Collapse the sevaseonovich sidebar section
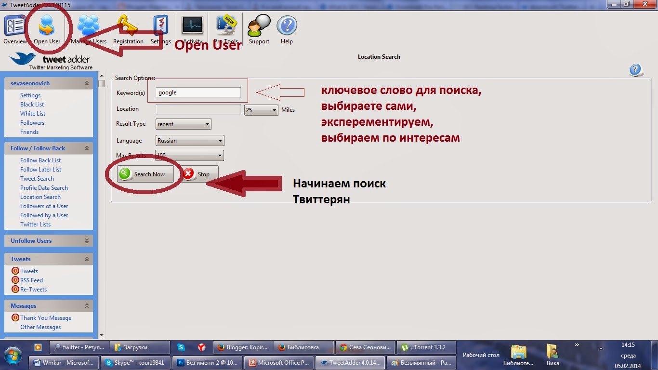Screen dimensions: 658x370 point(87,83)
